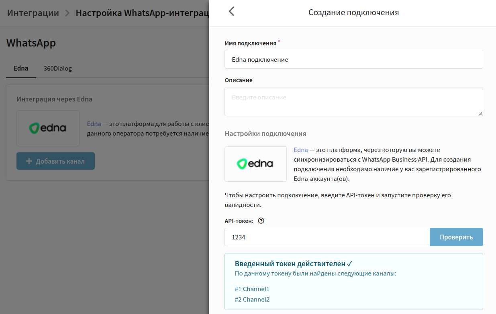Open the Edna link in the settings description
The image size is (496, 314).
[x=301, y=150]
